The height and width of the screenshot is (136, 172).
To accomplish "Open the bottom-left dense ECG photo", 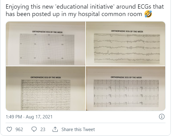I will coord(46,89).
